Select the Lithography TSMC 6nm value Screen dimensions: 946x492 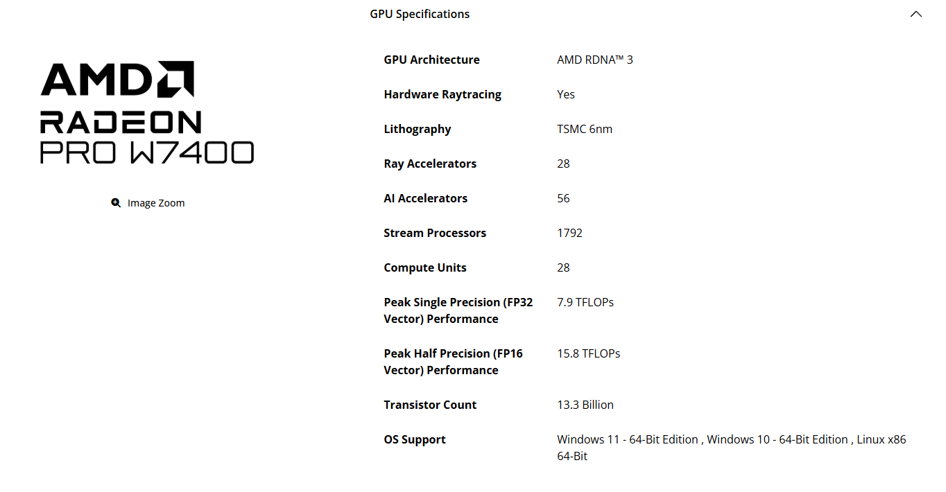pyautogui.click(x=584, y=129)
